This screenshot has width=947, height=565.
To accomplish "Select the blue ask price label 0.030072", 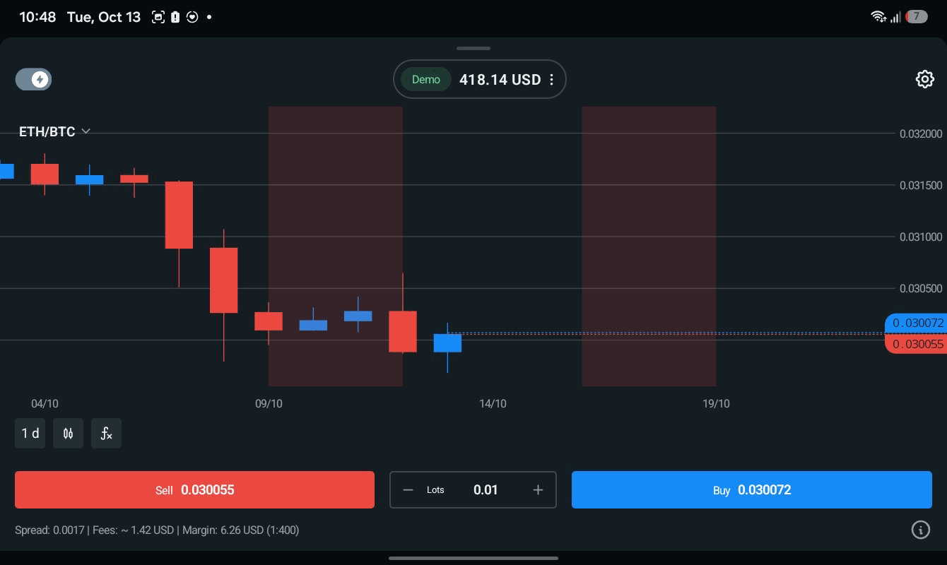I will (x=917, y=323).
